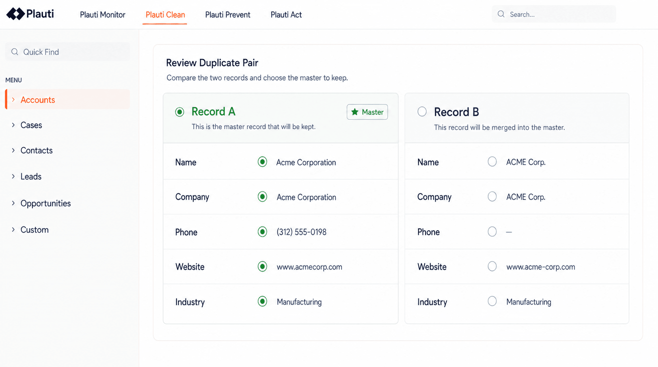The width and height of the screenshot is (658, 367).
Task: Click the Plauti diamond logo
Action: tap(15, 14)
